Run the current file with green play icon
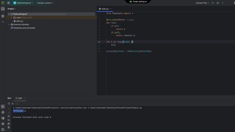 (213, 3)
